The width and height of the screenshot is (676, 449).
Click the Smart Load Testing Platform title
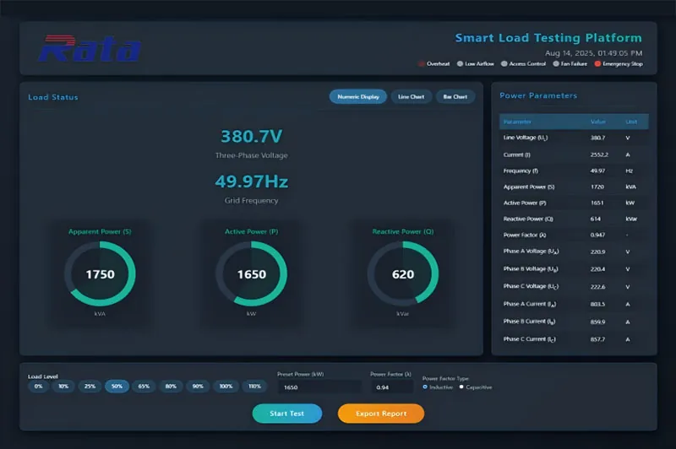pos(548,38)
